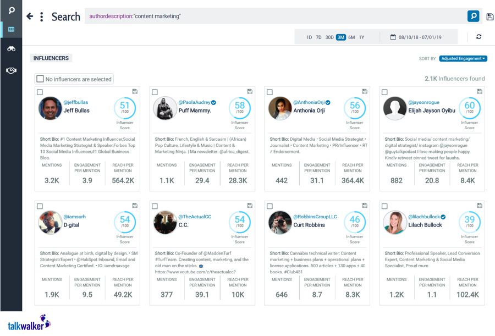495x336 pixels.
Task: Click the blue search magnifier button
Action: [473, 16]
